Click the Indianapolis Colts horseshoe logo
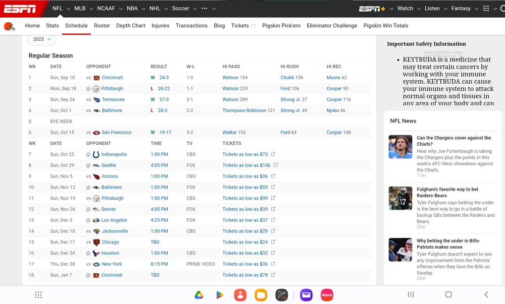Image resolution: width=505 pixels, height=304 pixels. coord(96,155)
